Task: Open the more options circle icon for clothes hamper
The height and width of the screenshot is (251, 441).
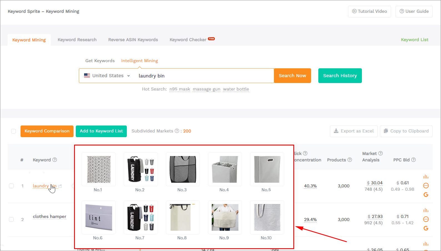Action: click(x=426, y=219)
